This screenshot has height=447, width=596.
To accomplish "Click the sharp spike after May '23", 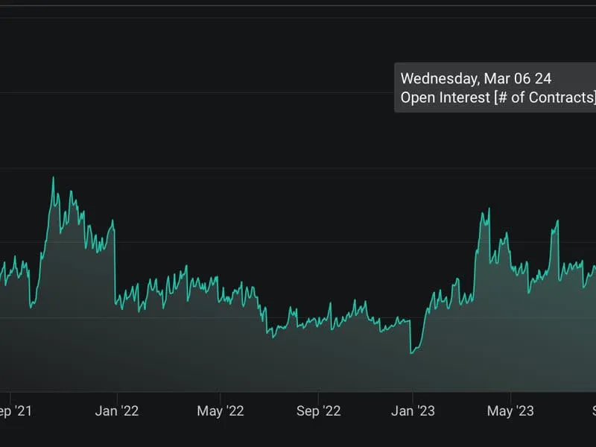I will 557,221.
